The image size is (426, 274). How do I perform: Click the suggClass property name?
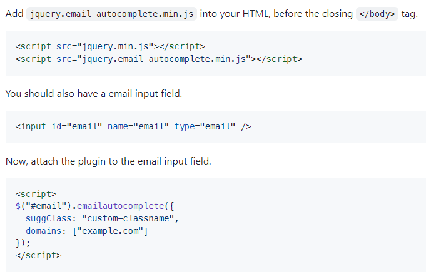pyautogui.click(x=49, y=218)
